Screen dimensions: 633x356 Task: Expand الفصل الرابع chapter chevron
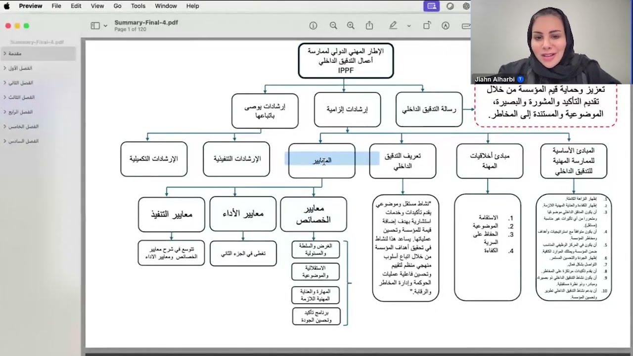(4, 112)
